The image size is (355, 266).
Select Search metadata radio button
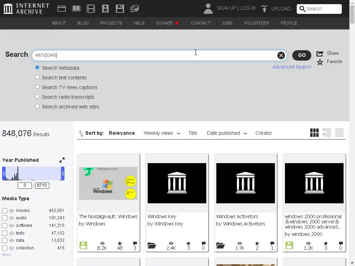(x=37, y=68)
